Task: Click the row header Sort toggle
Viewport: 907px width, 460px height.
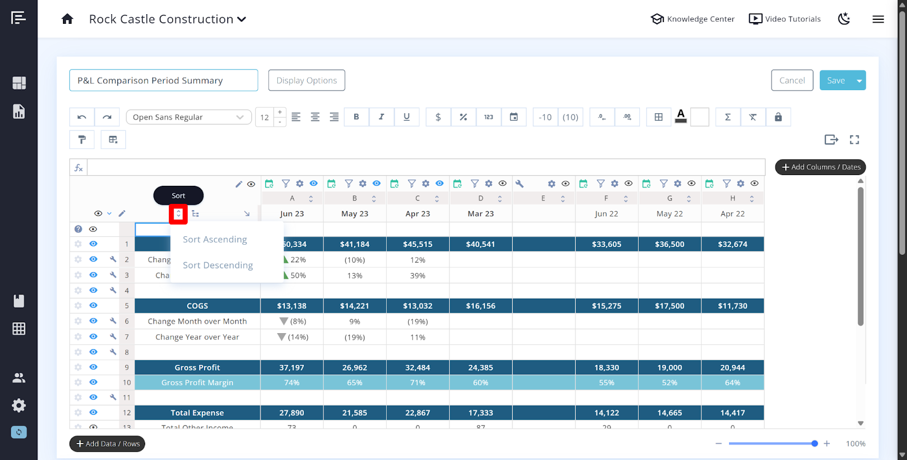Action: click(179, 214)
